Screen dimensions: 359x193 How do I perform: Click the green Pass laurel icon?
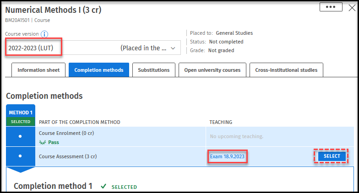point(43,142)
